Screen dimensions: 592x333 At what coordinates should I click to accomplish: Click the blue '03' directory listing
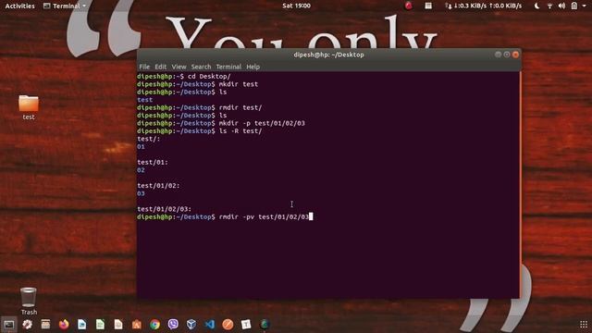click(141, 193)
